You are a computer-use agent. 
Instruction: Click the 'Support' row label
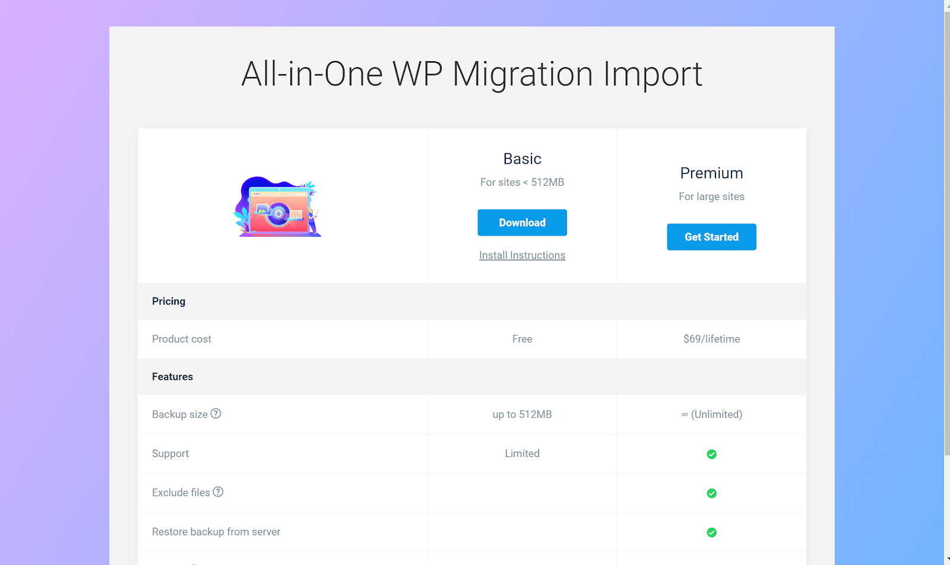tap(170, 453)
